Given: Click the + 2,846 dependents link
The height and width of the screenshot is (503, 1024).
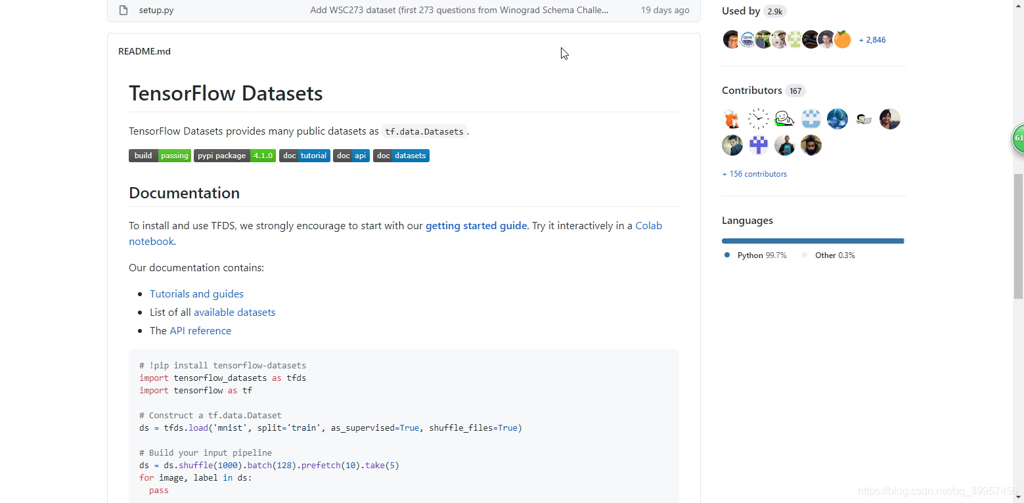Looking at the screenshot, I should 872,40.
